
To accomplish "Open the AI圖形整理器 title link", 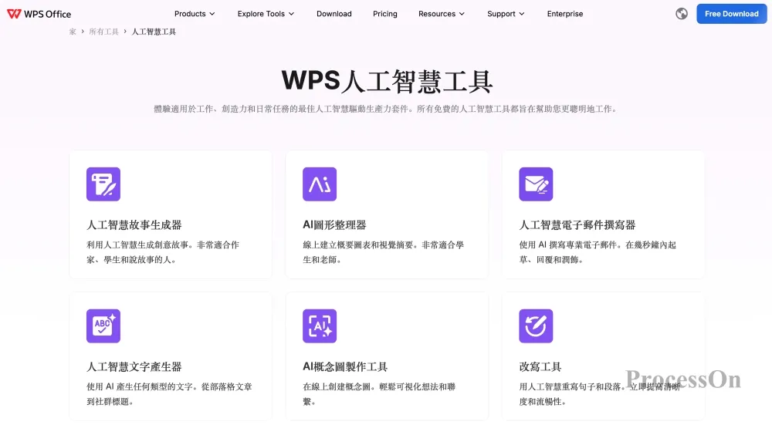I will click(334, 224).
